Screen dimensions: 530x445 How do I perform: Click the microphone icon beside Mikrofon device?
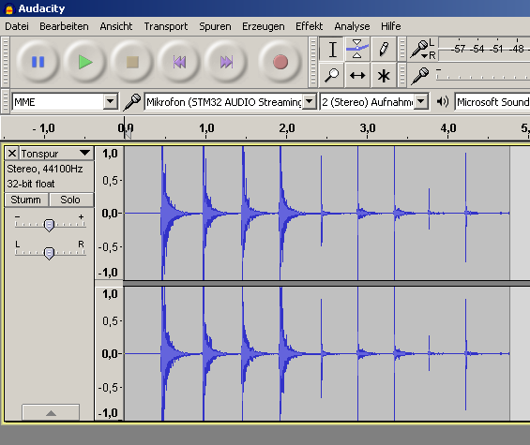coord(131,102)
